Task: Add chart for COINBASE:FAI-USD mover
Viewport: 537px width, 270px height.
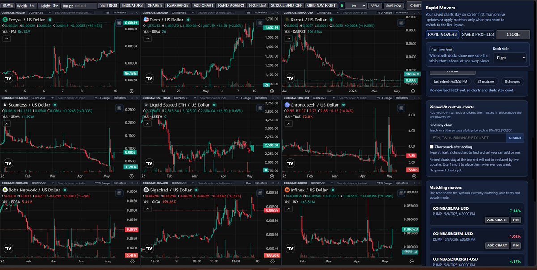Action: (x=497, y=220)
